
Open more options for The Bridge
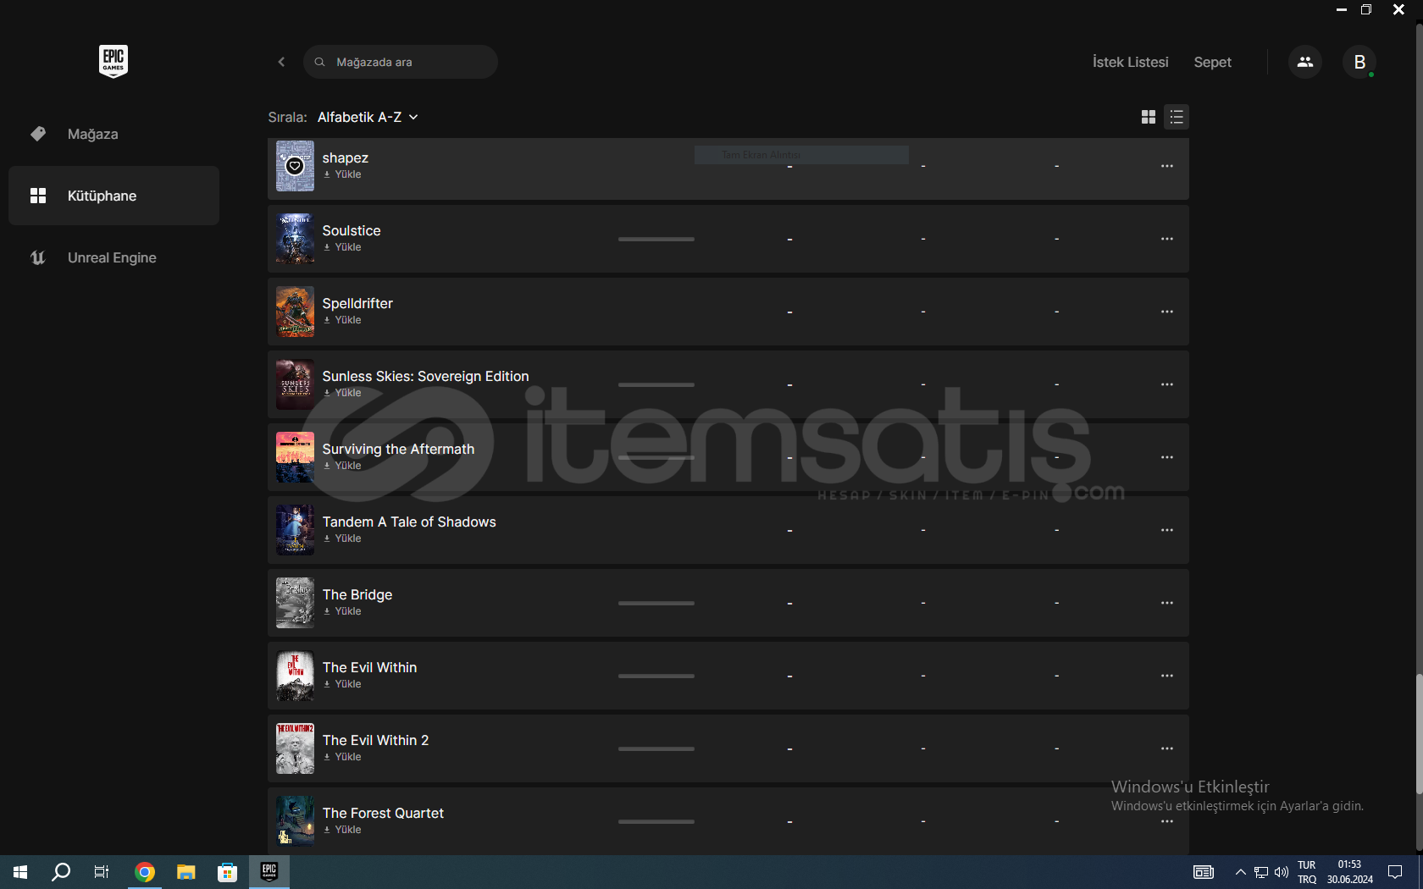point(1167,603)
